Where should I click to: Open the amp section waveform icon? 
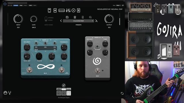coord(55,10)
